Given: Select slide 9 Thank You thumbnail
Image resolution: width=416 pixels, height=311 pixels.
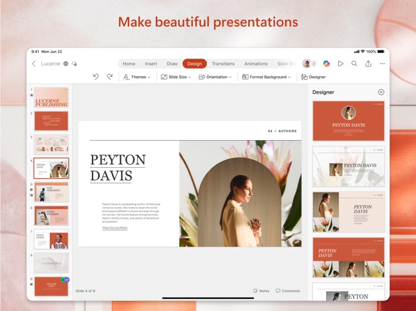Looking at the screenshot, I should pyautogui.click(x=51, y=286).
